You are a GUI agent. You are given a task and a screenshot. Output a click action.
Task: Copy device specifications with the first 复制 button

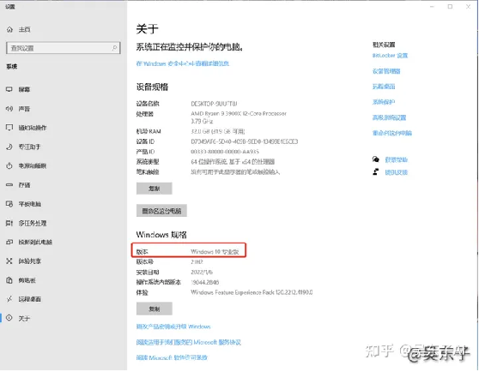click(155, 189)
